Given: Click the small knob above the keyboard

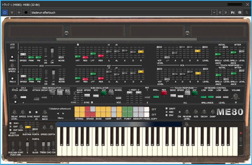Looking at the screenshot, I should click(x=186, y=124).
